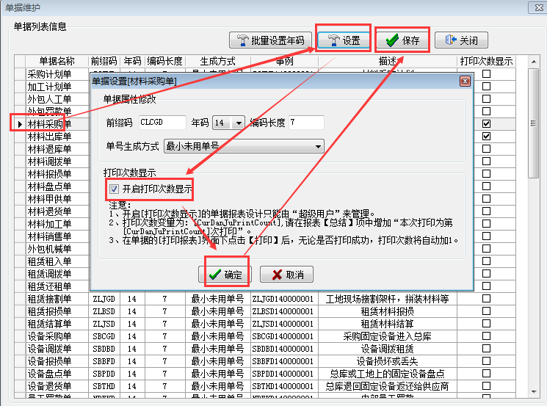This screenshot has height=406, width=547.
Task: Open 单号生成方式 dropdown list
Action: (317, 147)
